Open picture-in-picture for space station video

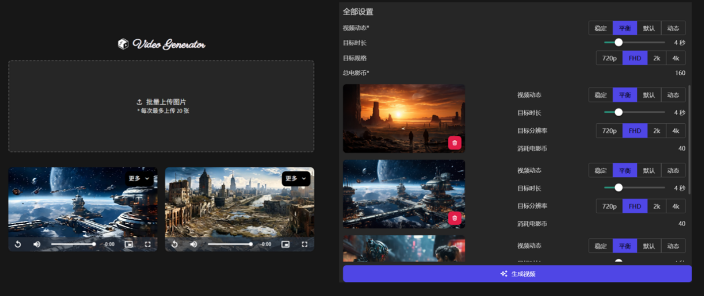click(x=129, y=244)
